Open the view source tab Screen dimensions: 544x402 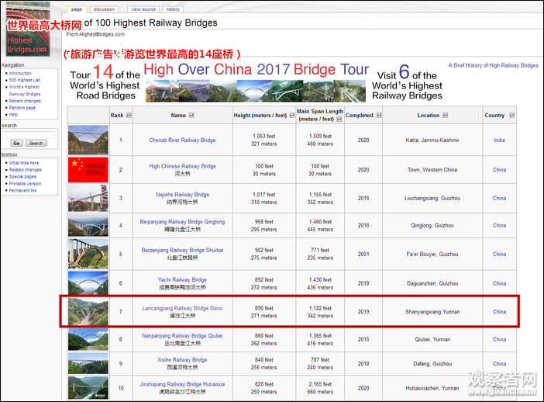click(x=143, y=9)
